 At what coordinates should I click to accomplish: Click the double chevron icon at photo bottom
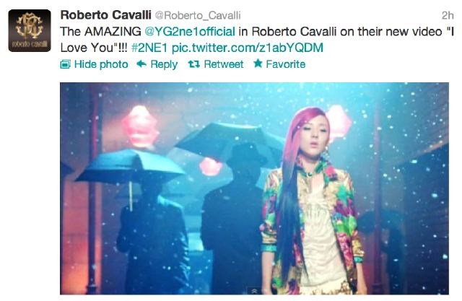tap(255, 292)
